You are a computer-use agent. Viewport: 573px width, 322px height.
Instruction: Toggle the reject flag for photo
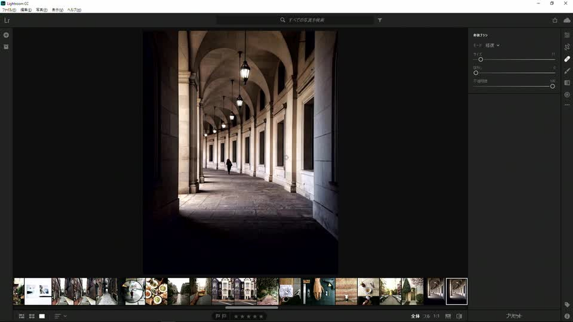tap(224, 316)
